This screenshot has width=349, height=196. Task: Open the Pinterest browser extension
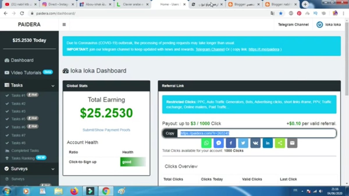click(x=299, y=13)
